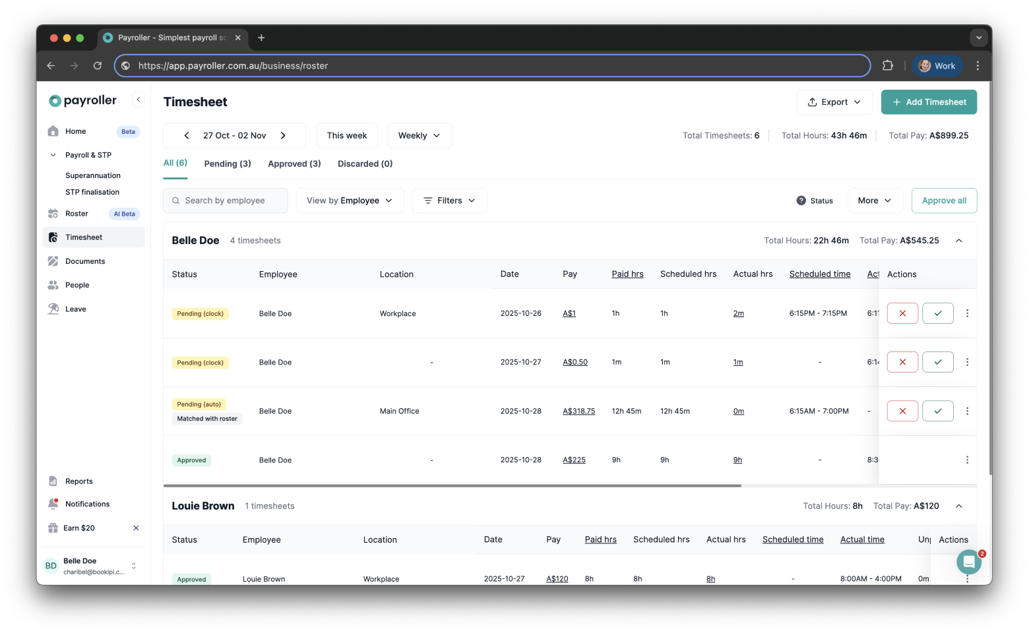Image resolution: width=1029 pixels, height=633 pixels.
Task: Click the Notifications bell icon
Action: tap(53, 504)
